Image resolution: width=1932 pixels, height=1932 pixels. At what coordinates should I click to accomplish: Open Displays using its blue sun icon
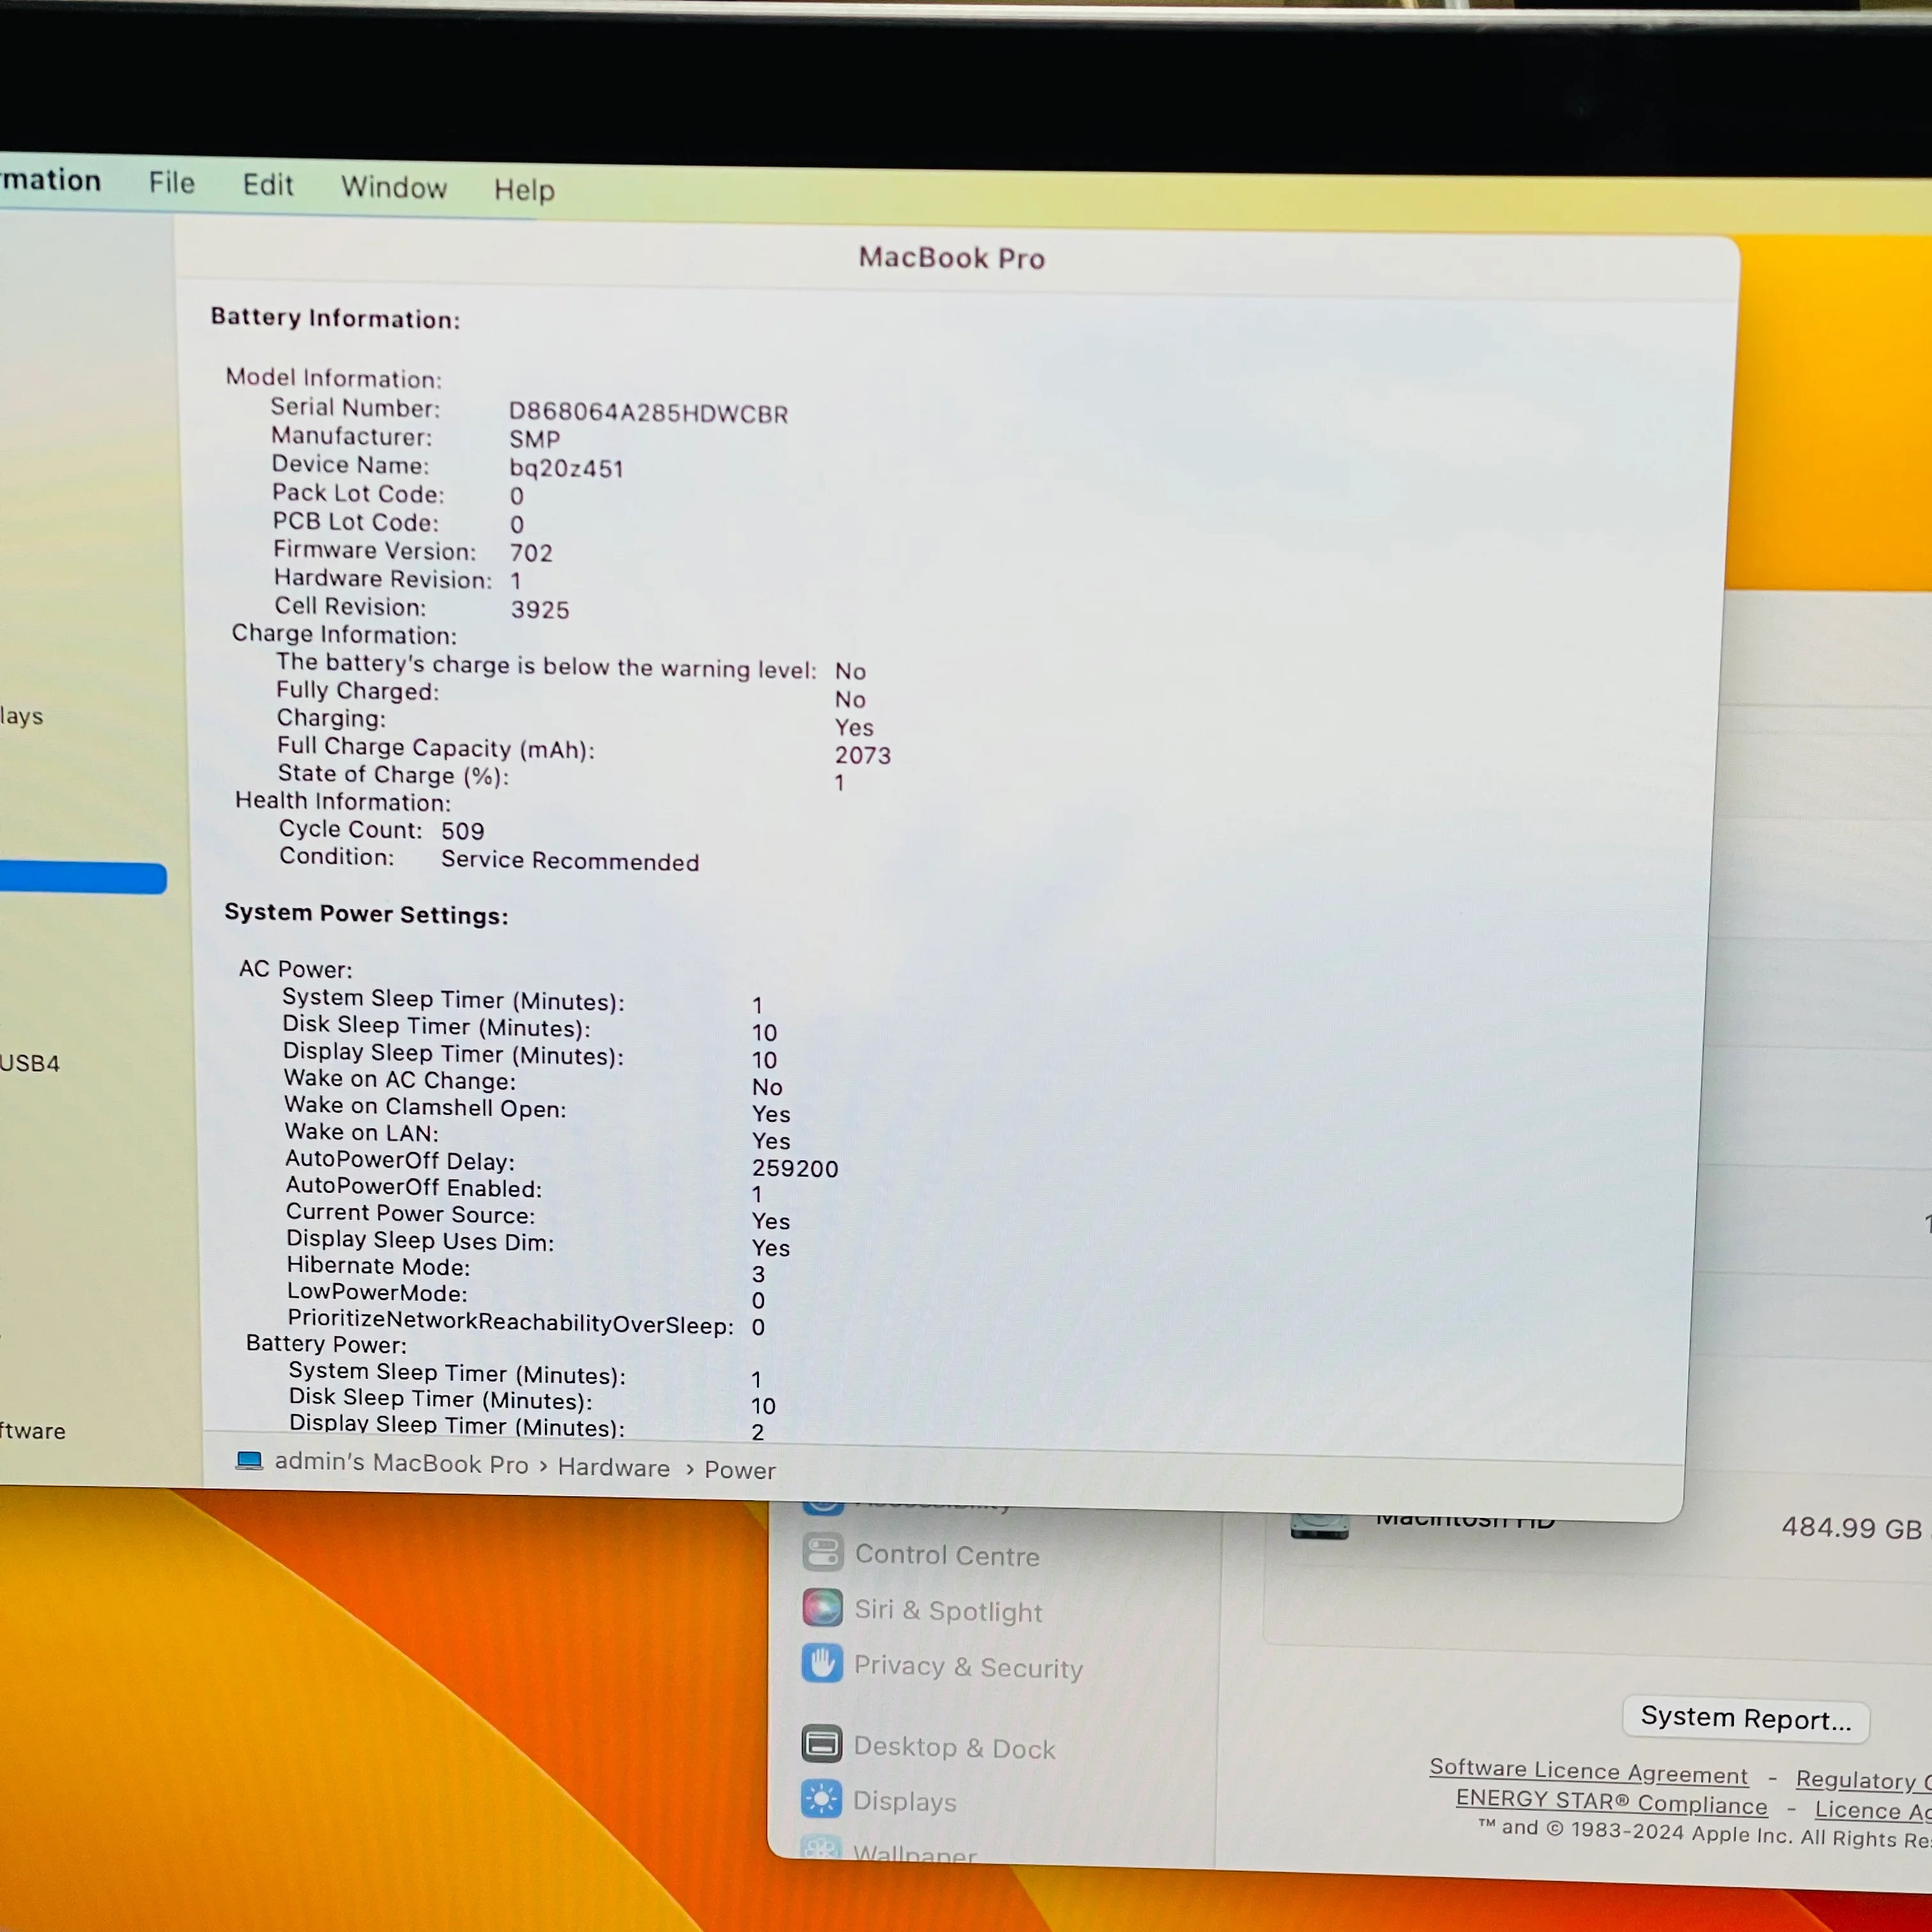click(821, 1799)
